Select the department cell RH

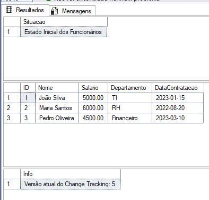click(x=130, y=108)
